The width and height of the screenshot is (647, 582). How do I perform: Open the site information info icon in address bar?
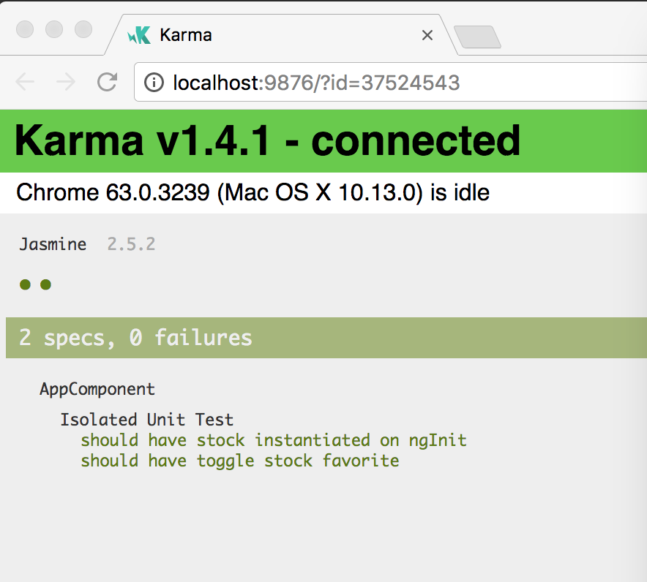[154, 83]
